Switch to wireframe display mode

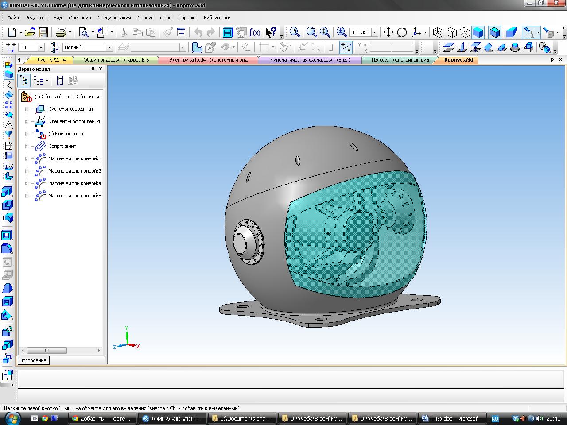[x=438, y=32]
